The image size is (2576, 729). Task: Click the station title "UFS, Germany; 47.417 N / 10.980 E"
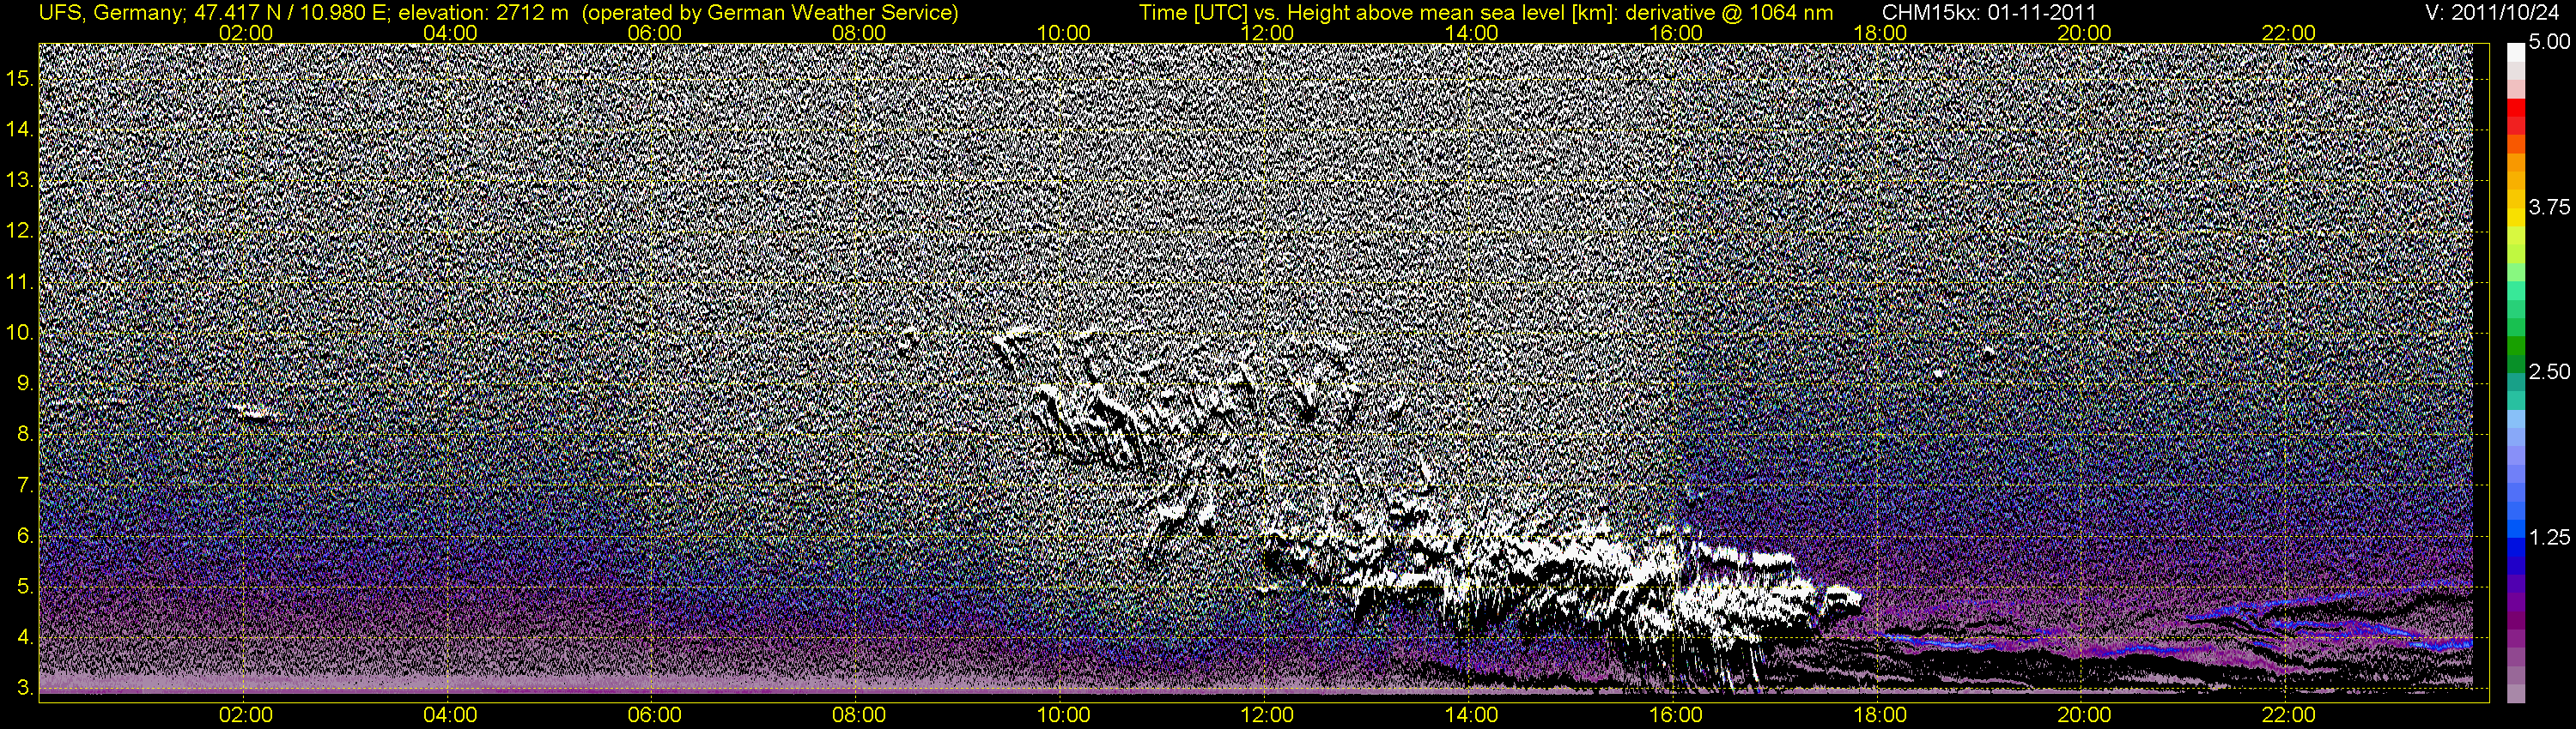[215, 13]
